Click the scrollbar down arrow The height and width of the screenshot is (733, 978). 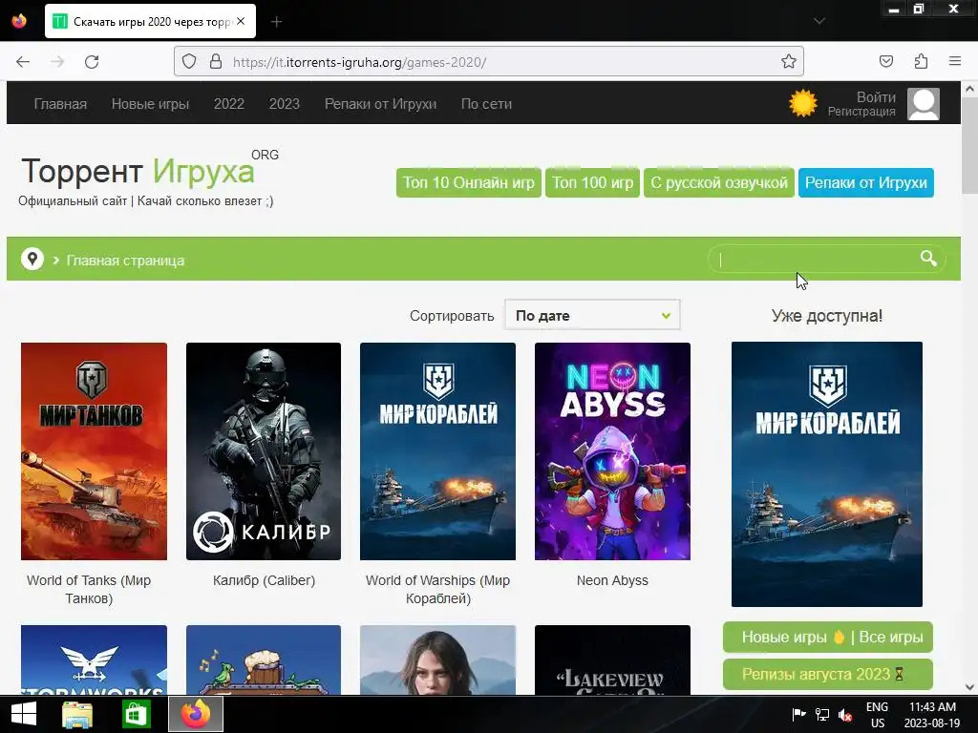[969, 687]
